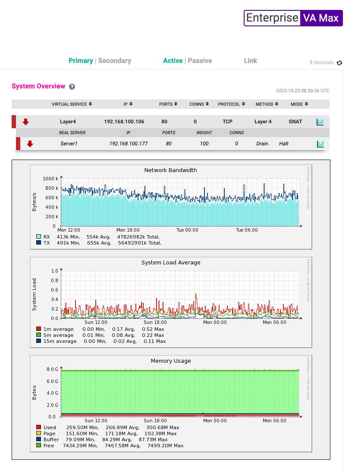Click the Free memory green legend swatch
Viewport: 358px width, 471px height.
(38, 445)
